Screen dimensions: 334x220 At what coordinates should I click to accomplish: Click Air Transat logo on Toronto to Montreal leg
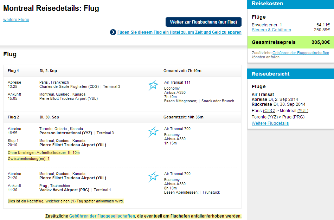click(153, 132)
